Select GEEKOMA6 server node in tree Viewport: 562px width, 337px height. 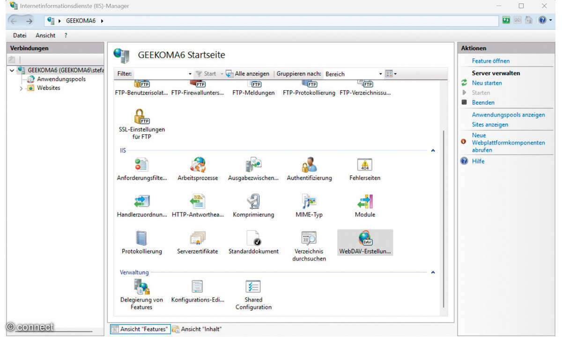pos(66,70)
